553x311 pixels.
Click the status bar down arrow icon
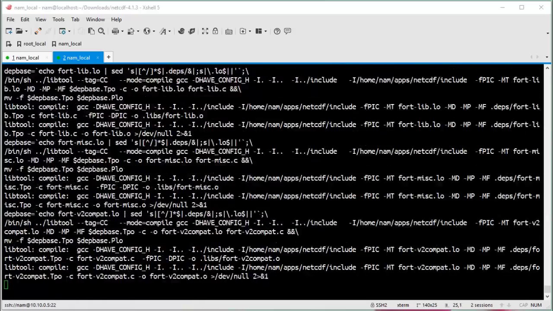coord(509,305)
